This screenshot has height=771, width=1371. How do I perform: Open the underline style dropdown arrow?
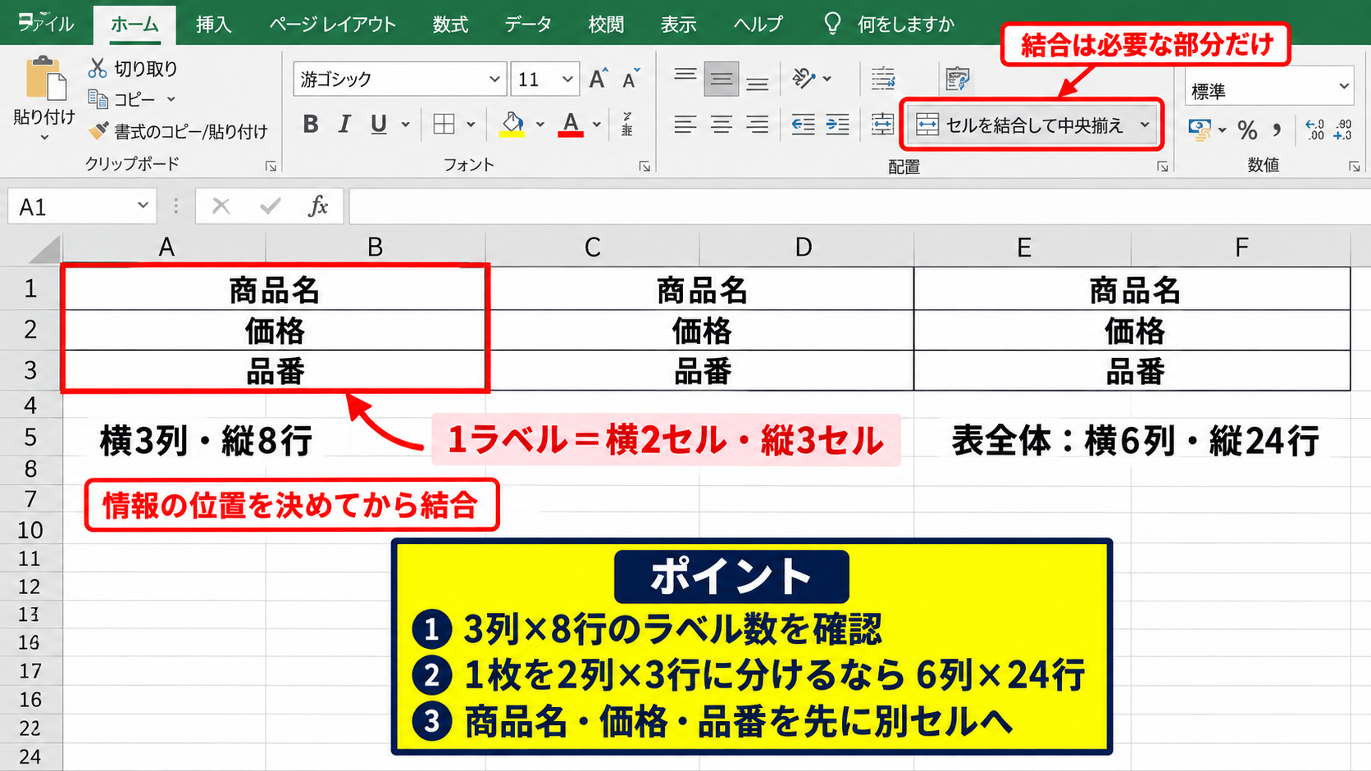405,125
